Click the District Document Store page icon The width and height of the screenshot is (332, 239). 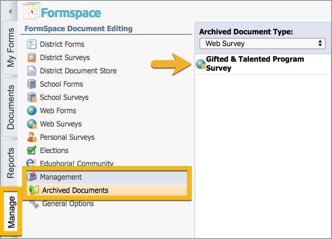(x=32, y=71)
